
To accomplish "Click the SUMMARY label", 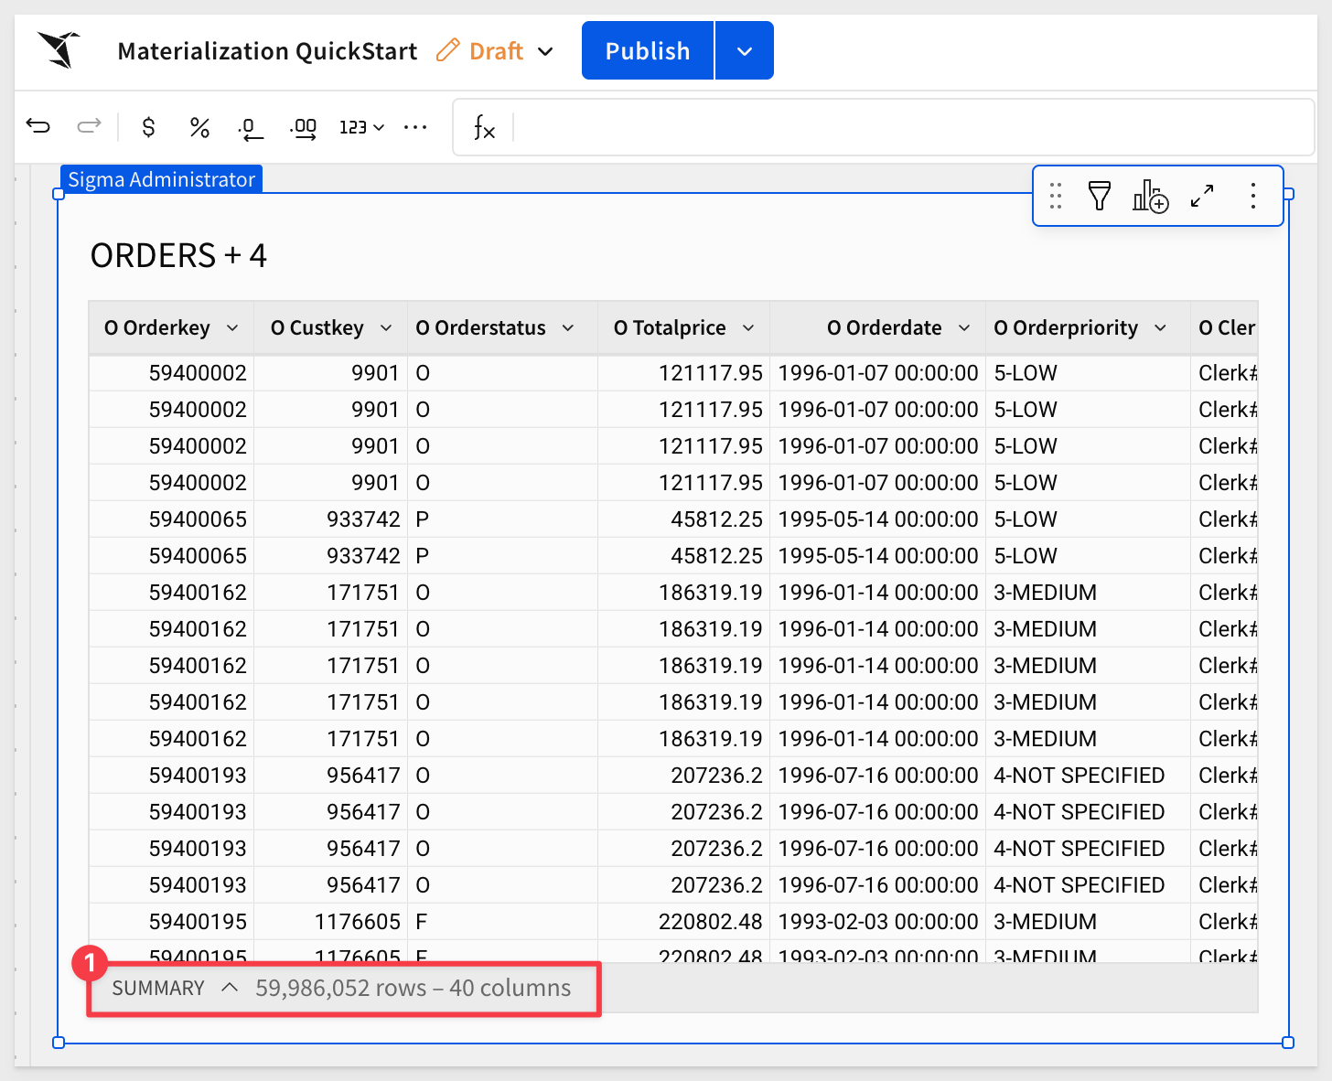I will pyautogui.click(x=158, y=988).
